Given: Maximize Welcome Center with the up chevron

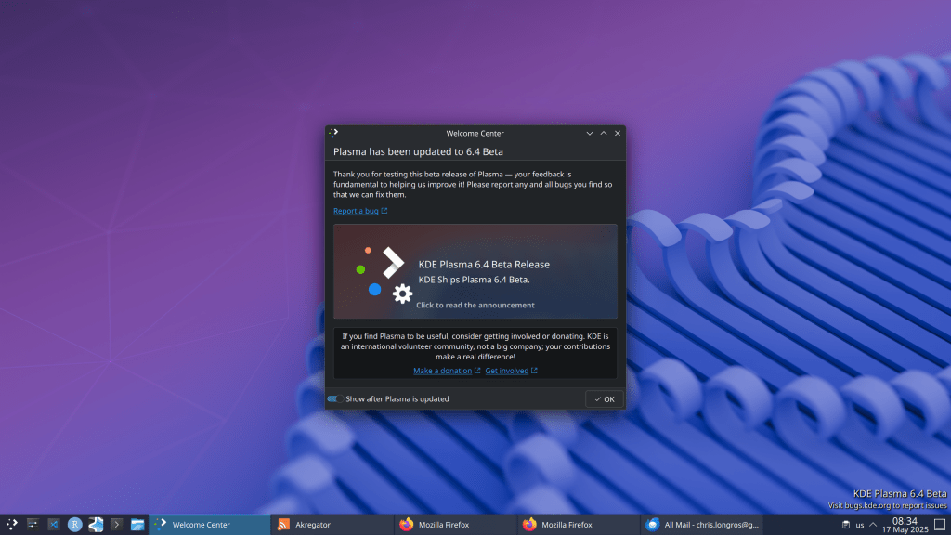Looking at the screenshot, I should click(604, 134).
